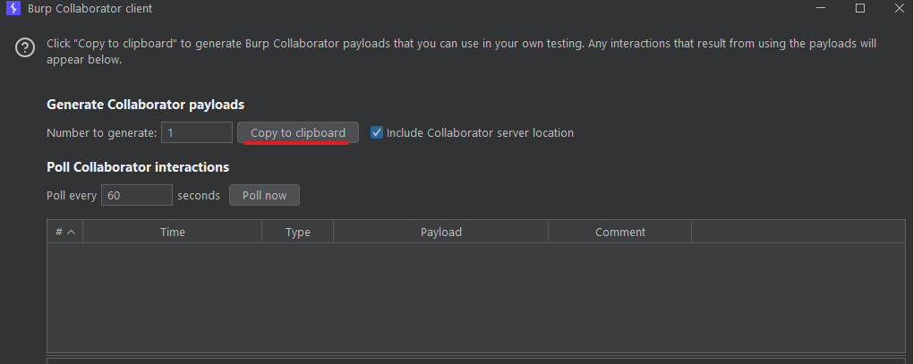This screenshot has width=913, height=364.
Task: Minimize the Burp Collaborator client window
Action: coord(821,9)
